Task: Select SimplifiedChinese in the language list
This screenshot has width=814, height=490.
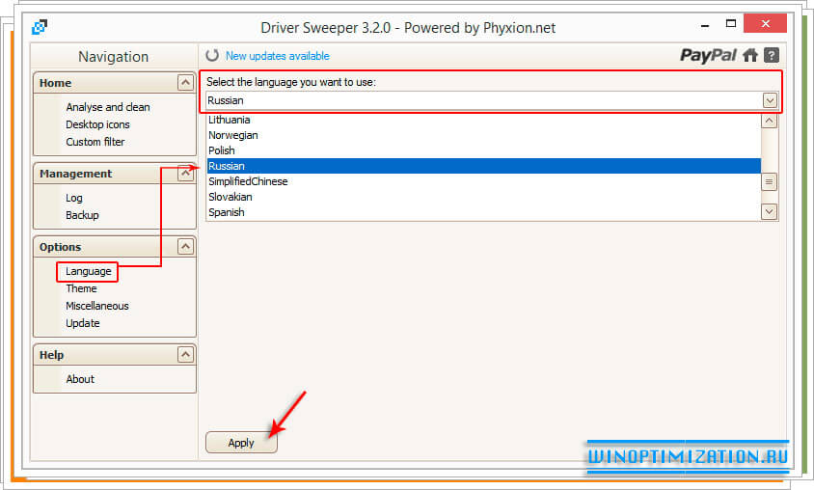Action: pos(248,181)
